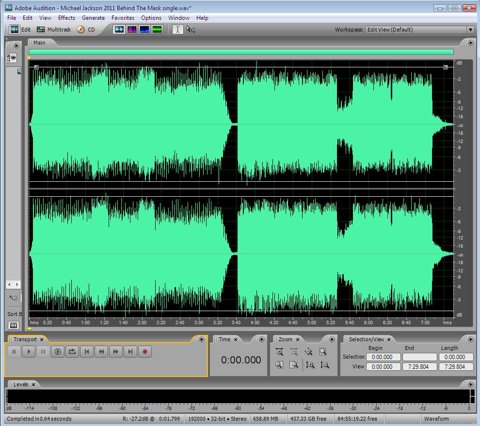Click the green horizontal zoom scrollbar
This screenshot has width=480, height=426.
pyautogui.click(x=241, y=52)
